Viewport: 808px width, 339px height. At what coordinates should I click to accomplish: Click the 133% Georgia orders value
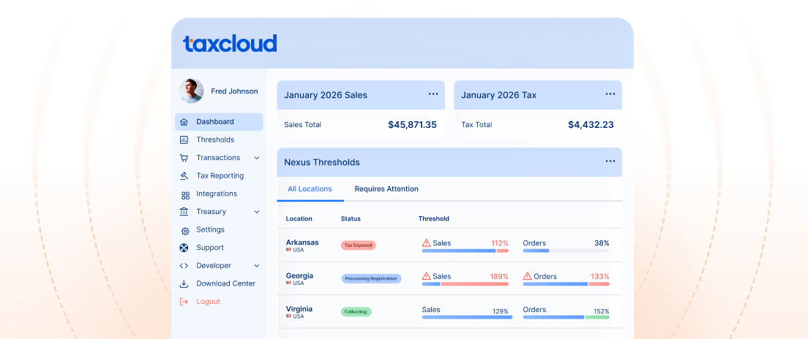pyautogui.click(x=600, y=276)
